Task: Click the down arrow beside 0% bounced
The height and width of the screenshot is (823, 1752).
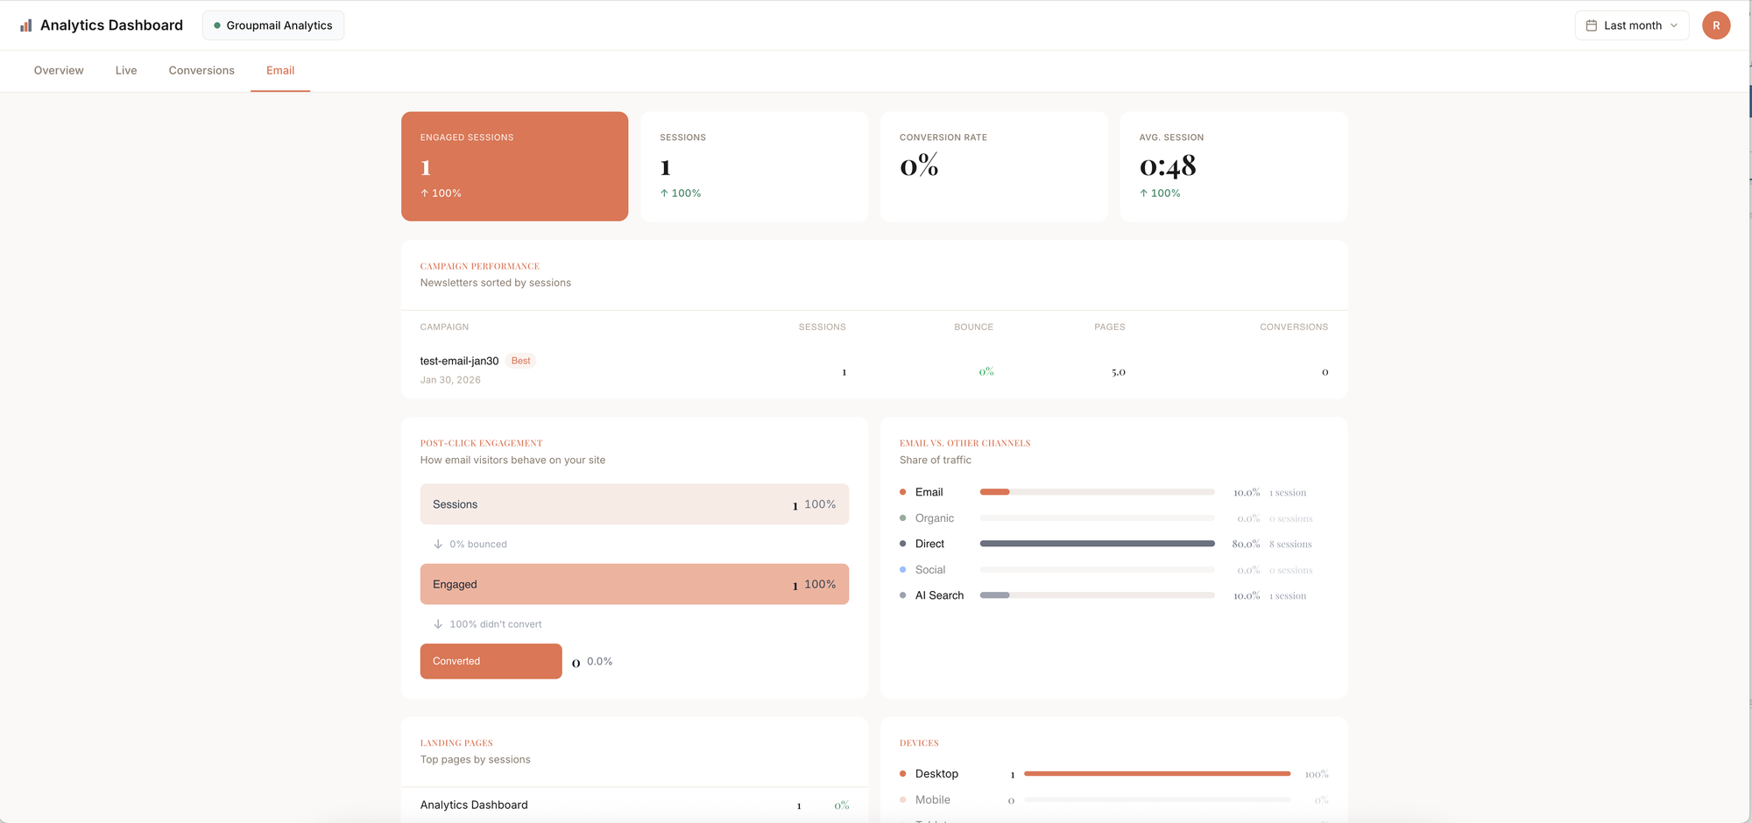Action: pyautogui.click(x=438, y=544)
